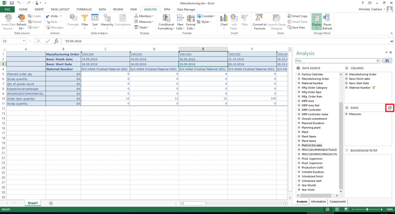Image resolution: width=395 pixels, height=214 pixels.
Task: Expand the Factory Calendar field
Action: [299, 75]
